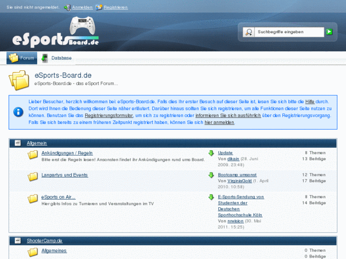Open E-Sports-Sendung von Studenten thread

tap(241, 206)
